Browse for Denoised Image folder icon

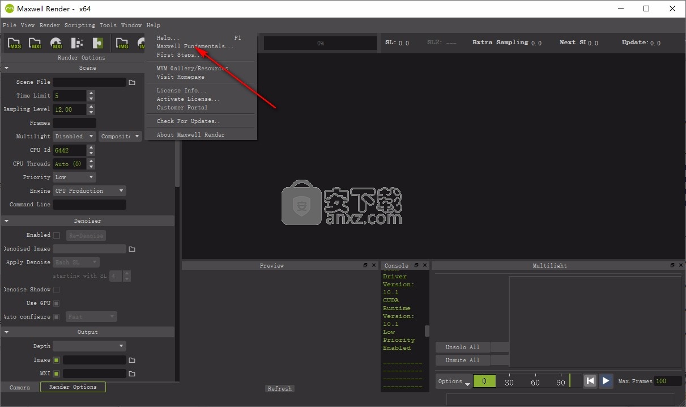pos(132,249)
